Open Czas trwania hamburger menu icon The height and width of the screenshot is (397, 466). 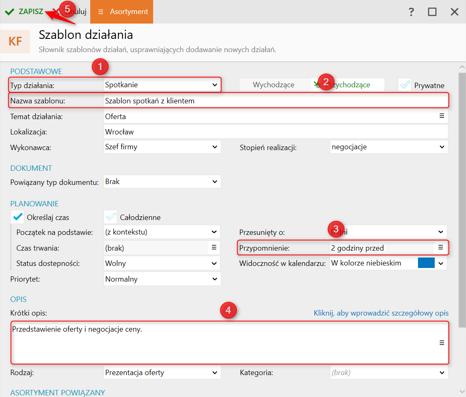pyautogui.click(x=214, y=247)
